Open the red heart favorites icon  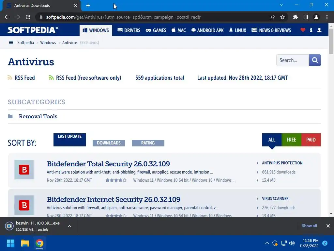(303, 30)
